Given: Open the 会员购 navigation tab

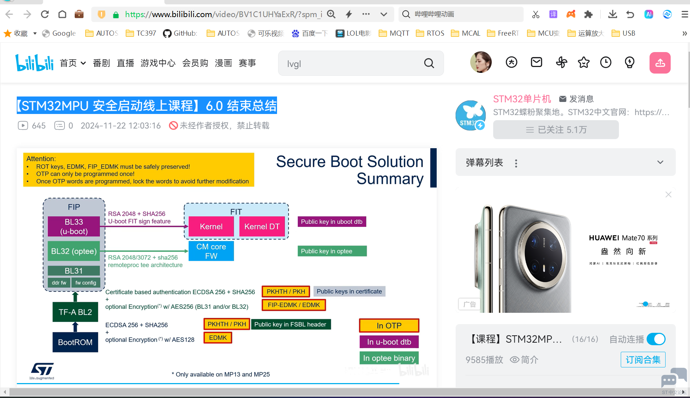Looking at the screenshot, I should click(195, 63).
